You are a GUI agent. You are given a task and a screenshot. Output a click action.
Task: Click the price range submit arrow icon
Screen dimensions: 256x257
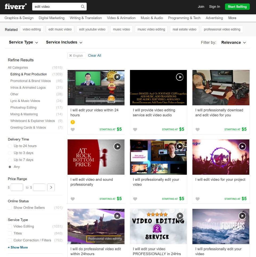tap(51, 187)
